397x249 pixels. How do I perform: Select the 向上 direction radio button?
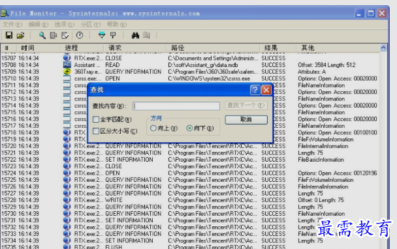[153, 128]
